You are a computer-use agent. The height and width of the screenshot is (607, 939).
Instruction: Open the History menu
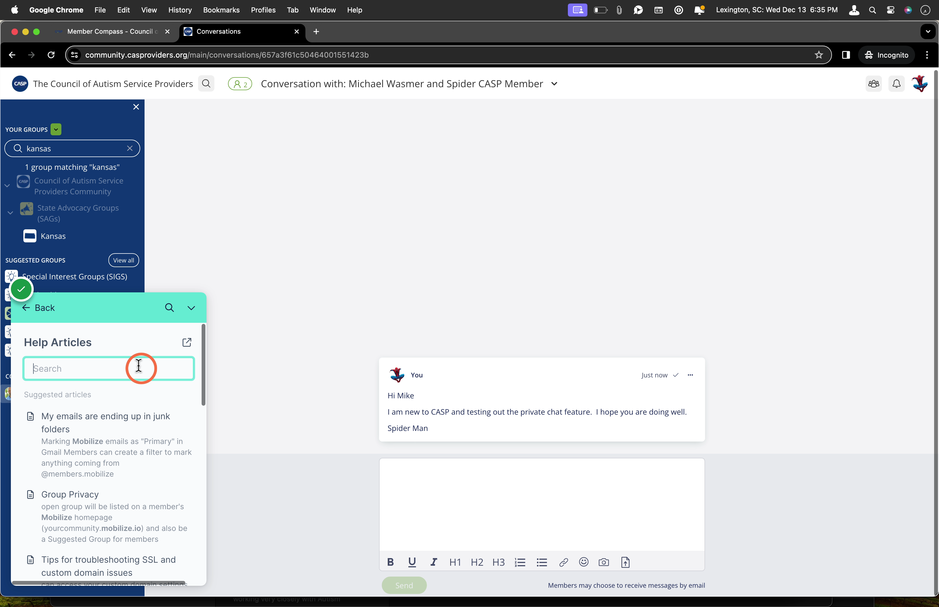(180, 10)
